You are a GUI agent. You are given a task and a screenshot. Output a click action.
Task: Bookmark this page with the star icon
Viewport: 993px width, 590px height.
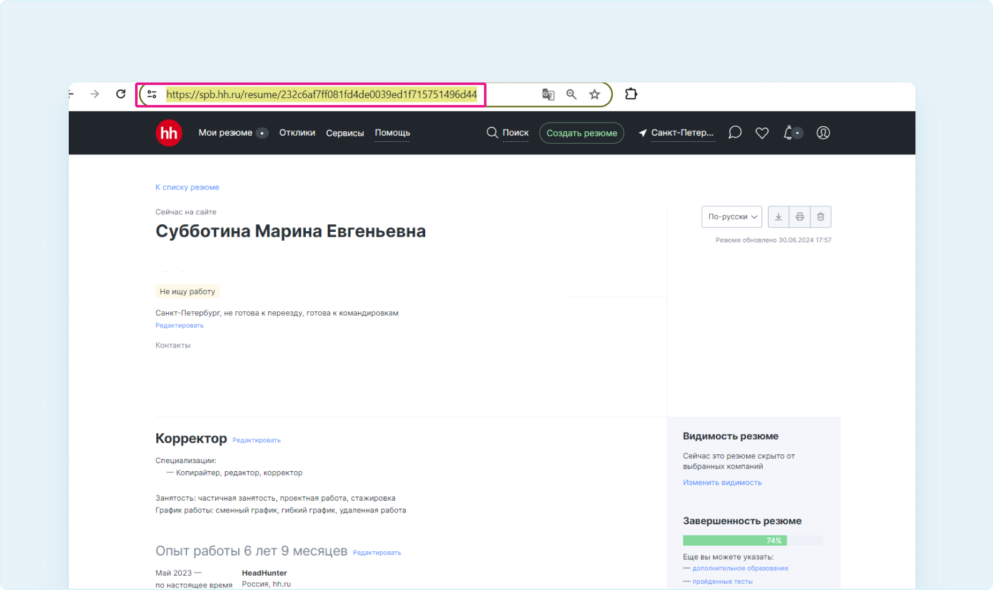pyautogui.click(x=595, y=94)
